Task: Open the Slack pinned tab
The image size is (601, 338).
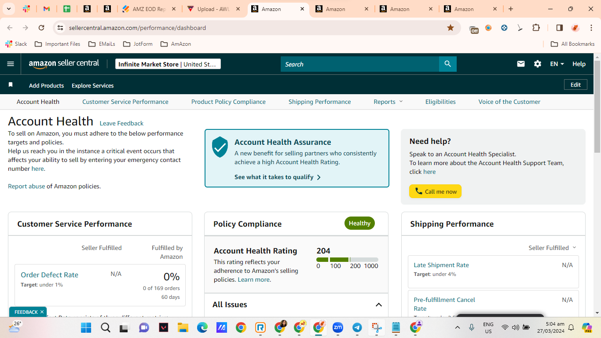Action: click(26, 9)
